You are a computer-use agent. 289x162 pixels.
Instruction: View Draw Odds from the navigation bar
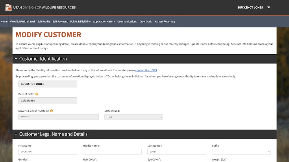click(145, 22)
